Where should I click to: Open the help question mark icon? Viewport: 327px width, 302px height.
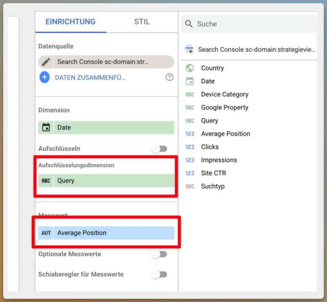click(169, 77)
